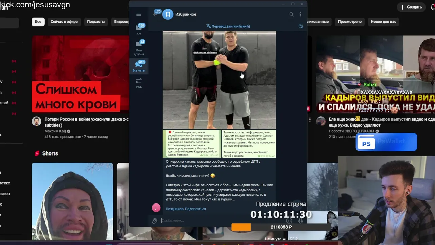
Task: Open video title Еле еще живой
Action: (x=382, y=122)
